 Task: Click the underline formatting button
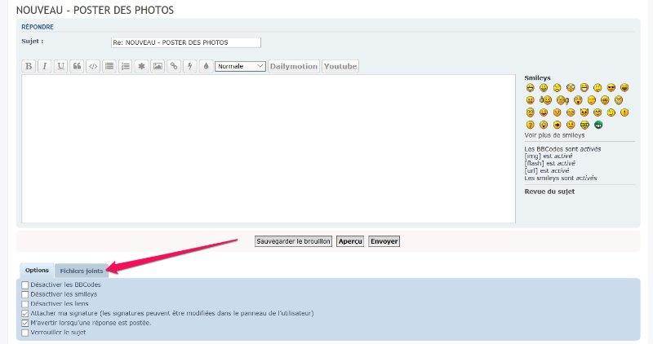coord(60,66)
